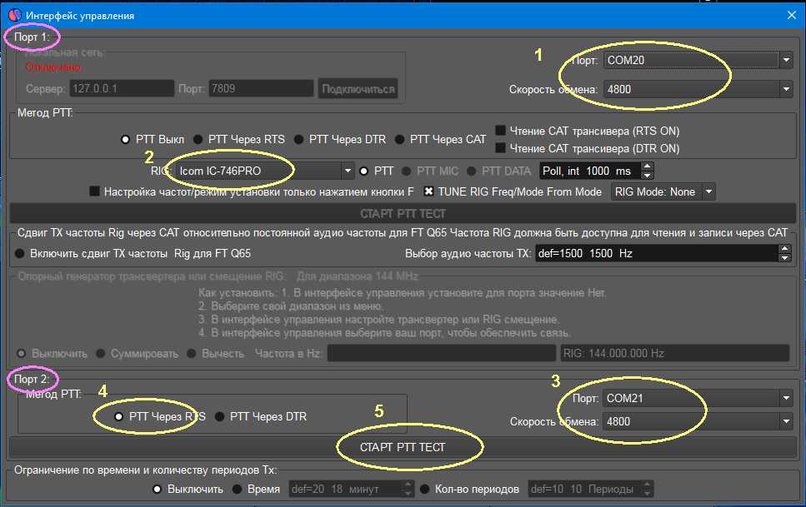The width and height of the screenshot is (806, 507).
Task: Decrease the Poll interval with down arrow
Action: 648,176
